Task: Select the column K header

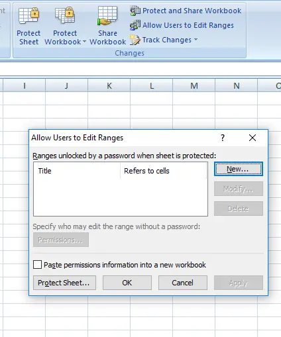Action: 109,85
